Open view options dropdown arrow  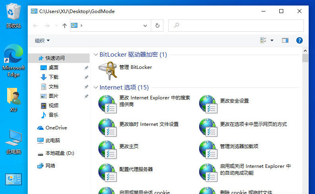click(x=272, y=40)
